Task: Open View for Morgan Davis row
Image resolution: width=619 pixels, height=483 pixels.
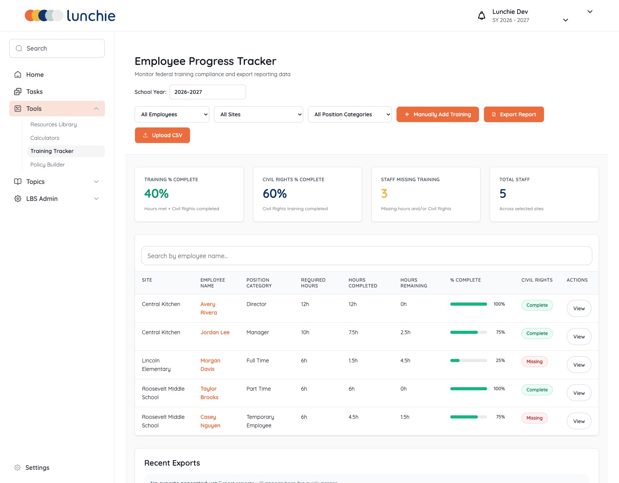Action: (579, 365)
